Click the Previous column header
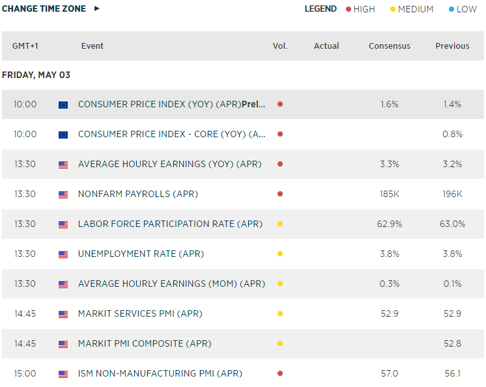The image size is (486, 387). tap(452, 46)
